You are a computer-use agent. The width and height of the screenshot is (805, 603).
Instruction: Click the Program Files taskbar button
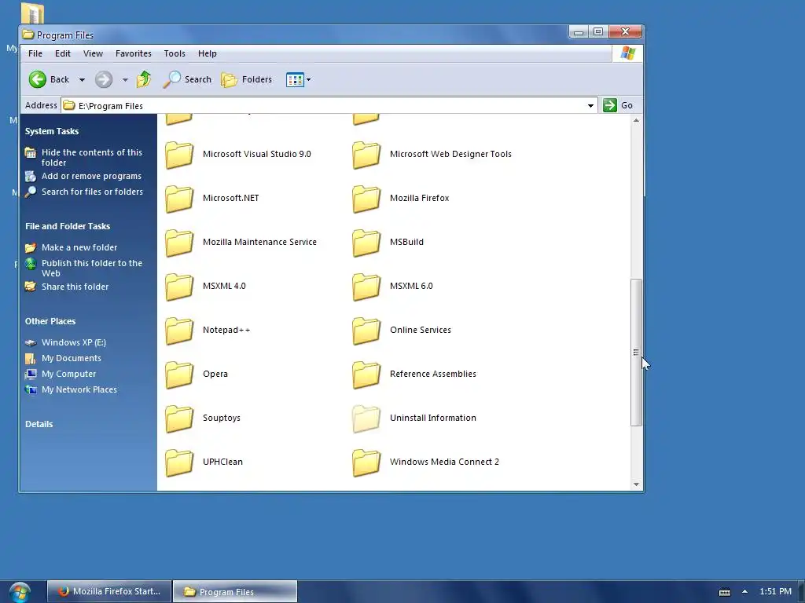pos(235,591)
